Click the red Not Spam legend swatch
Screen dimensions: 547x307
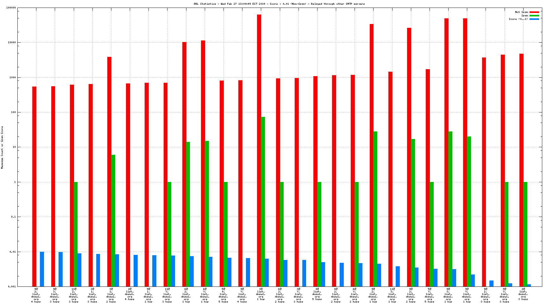(x=534, y=12)
